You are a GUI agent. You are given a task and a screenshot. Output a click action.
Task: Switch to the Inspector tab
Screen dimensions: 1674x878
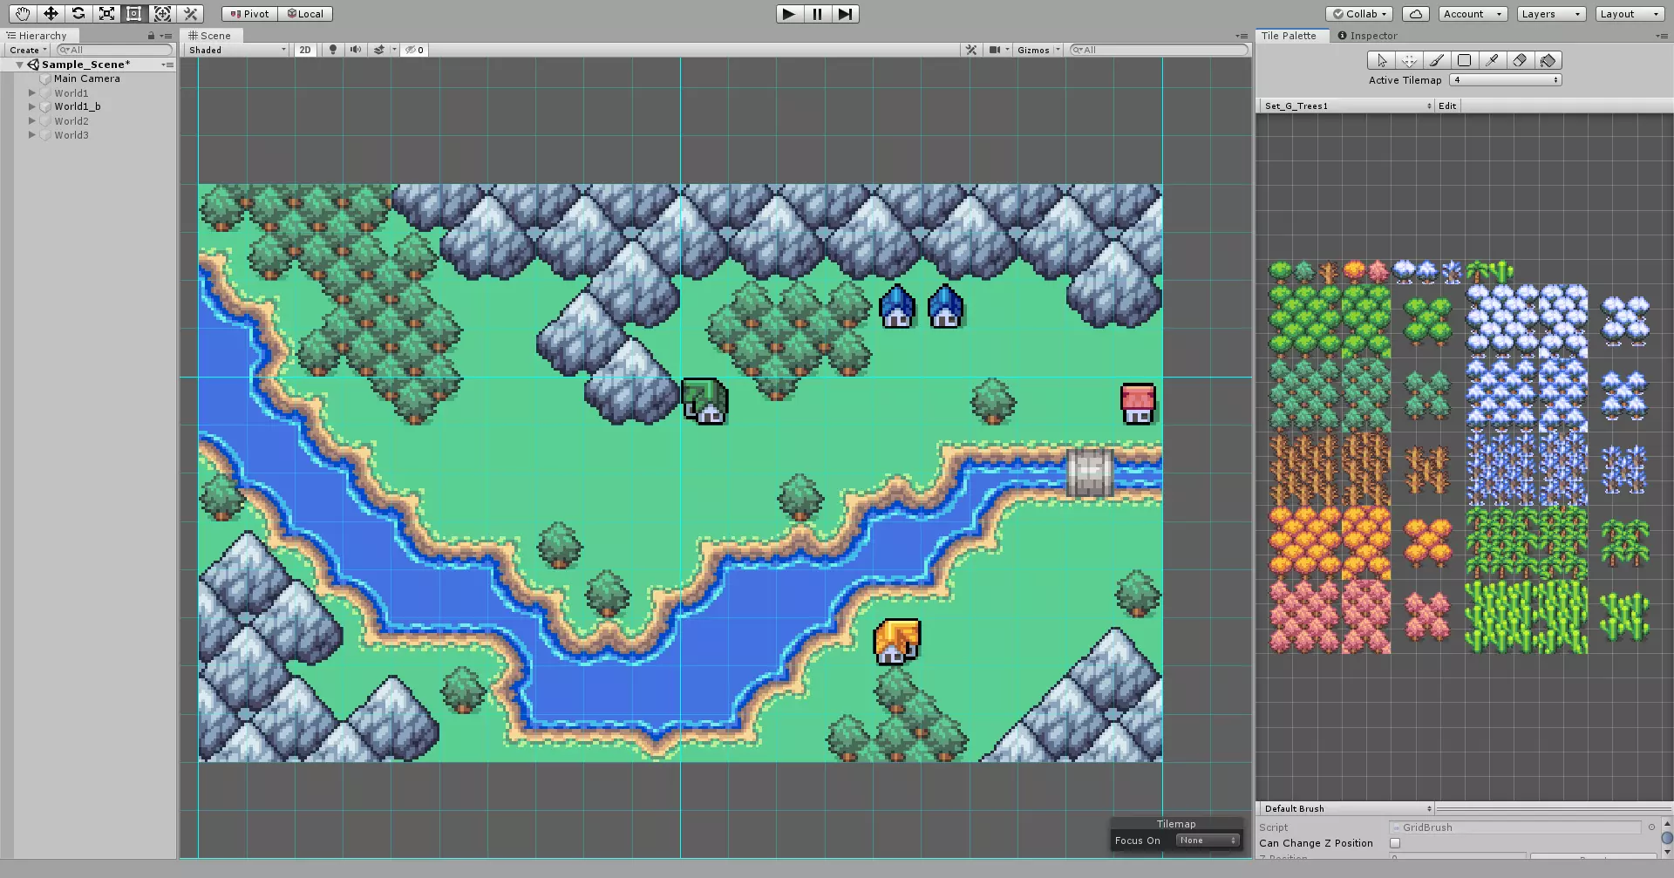coord(1367,36)
